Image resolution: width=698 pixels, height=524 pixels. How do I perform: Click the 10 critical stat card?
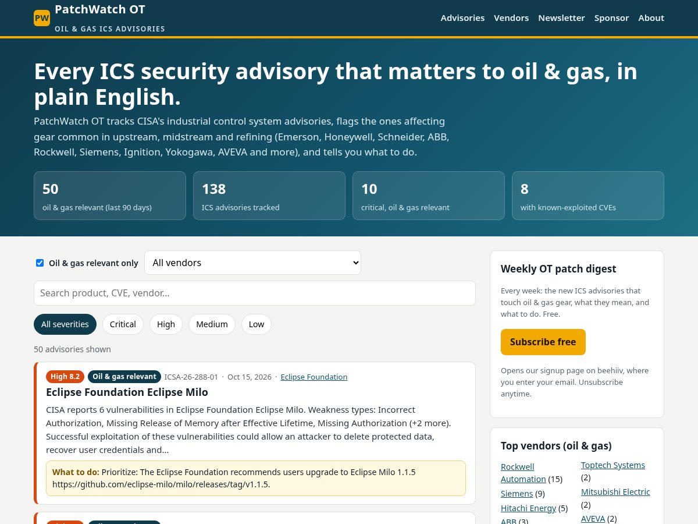[429, 196]
